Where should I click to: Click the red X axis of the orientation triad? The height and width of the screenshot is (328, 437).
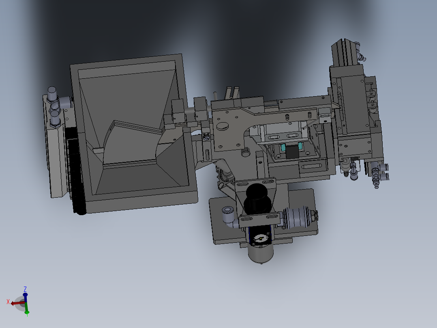[17, 303]
